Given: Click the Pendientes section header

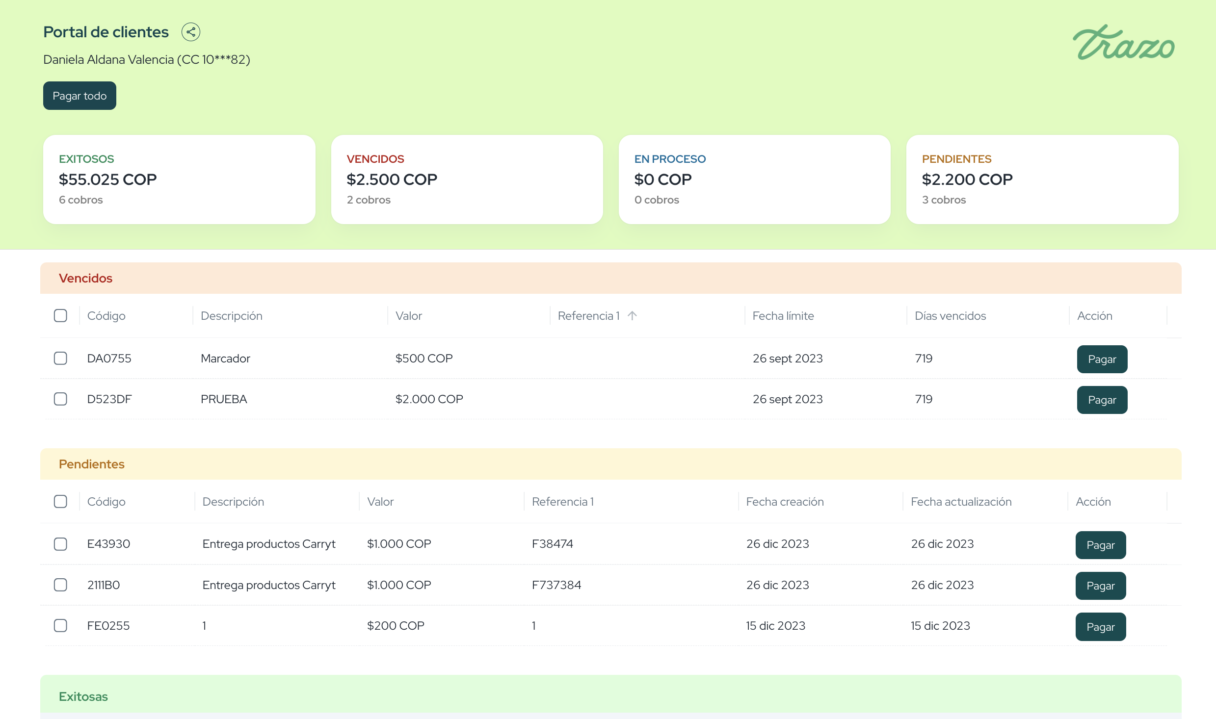Looking at the screenshot, I should point(91,463).
